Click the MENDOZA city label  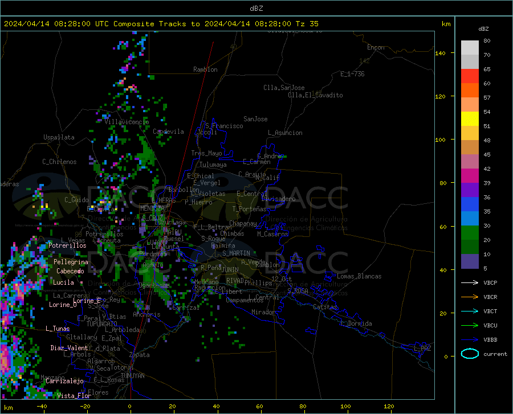152,208
